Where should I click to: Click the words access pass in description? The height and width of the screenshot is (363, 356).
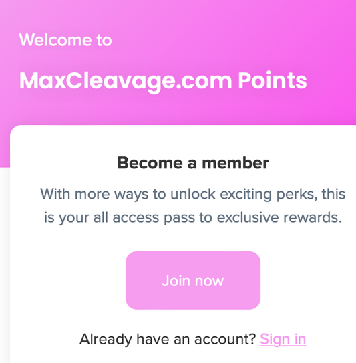click(x=154, y=218)
